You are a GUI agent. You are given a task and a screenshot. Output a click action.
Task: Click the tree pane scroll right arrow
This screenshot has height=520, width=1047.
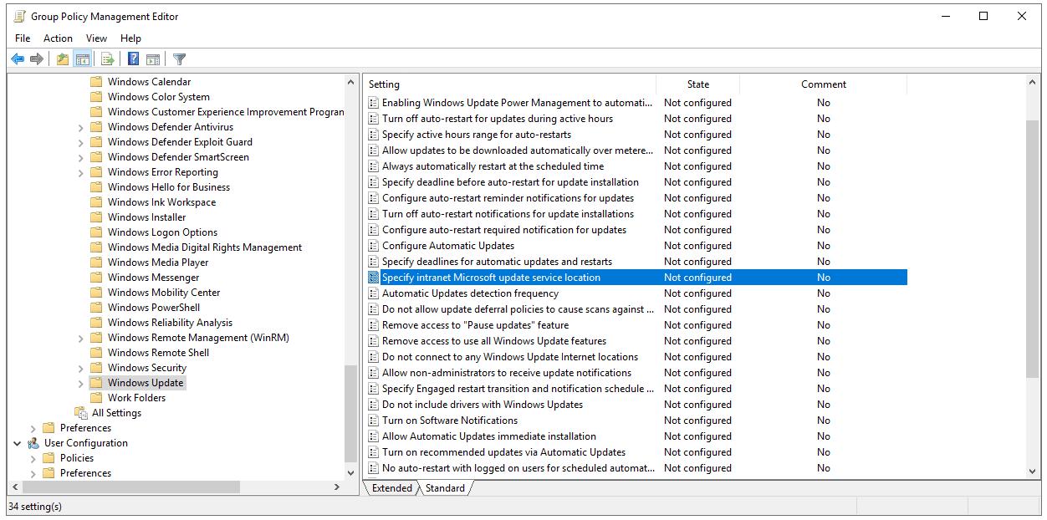click(337, 487)
